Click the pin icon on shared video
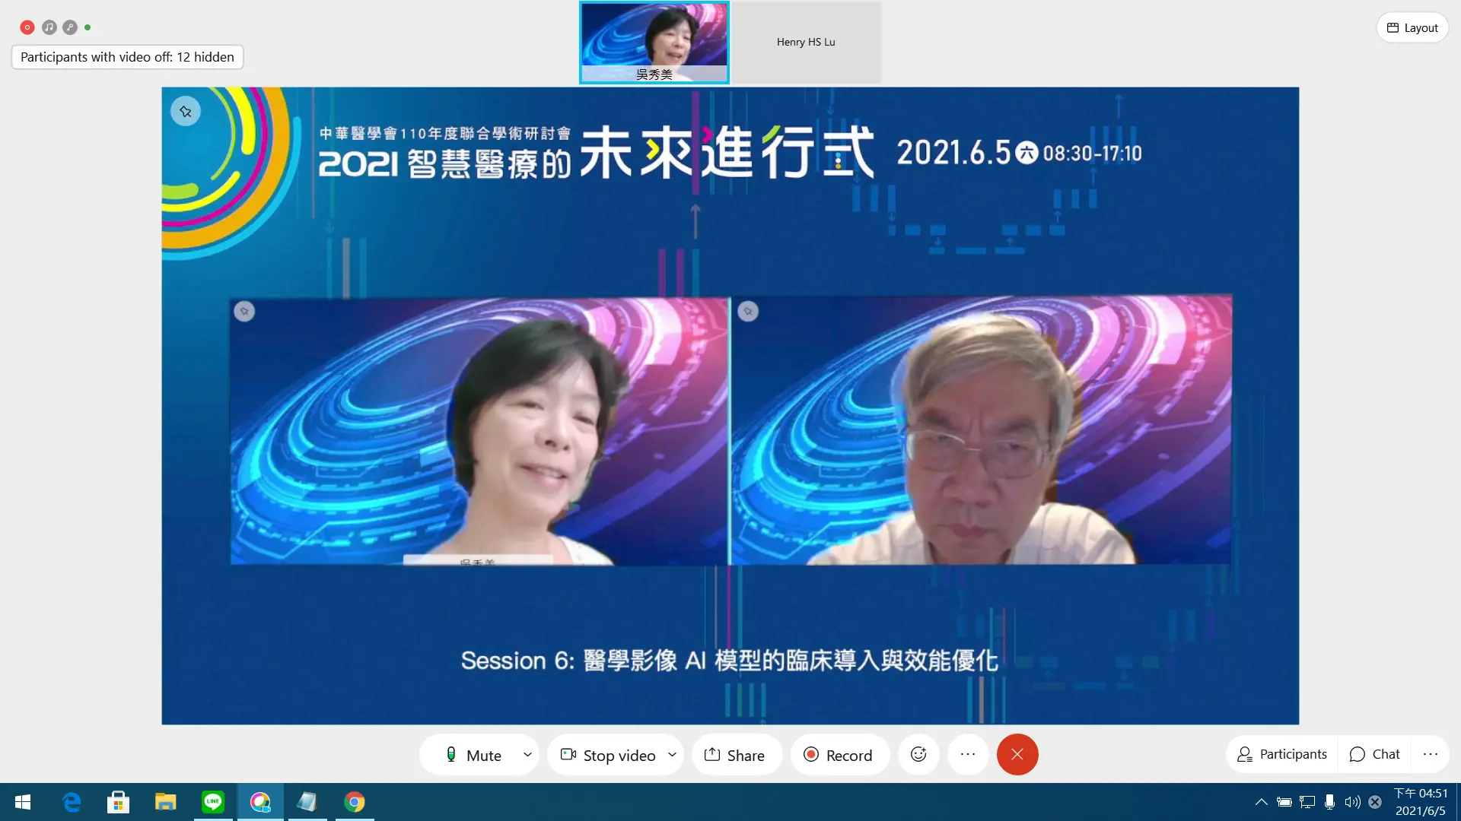 [186, 112]
